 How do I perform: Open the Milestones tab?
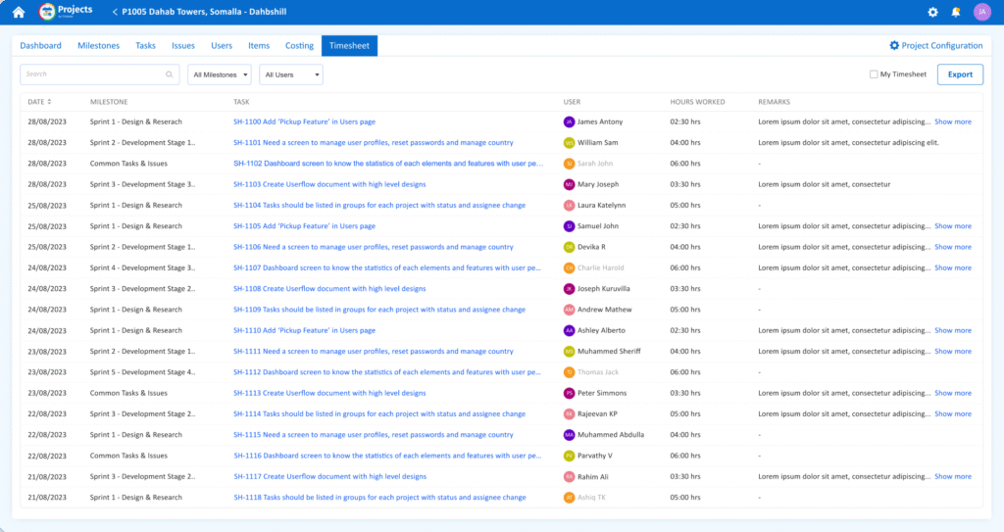98,46
